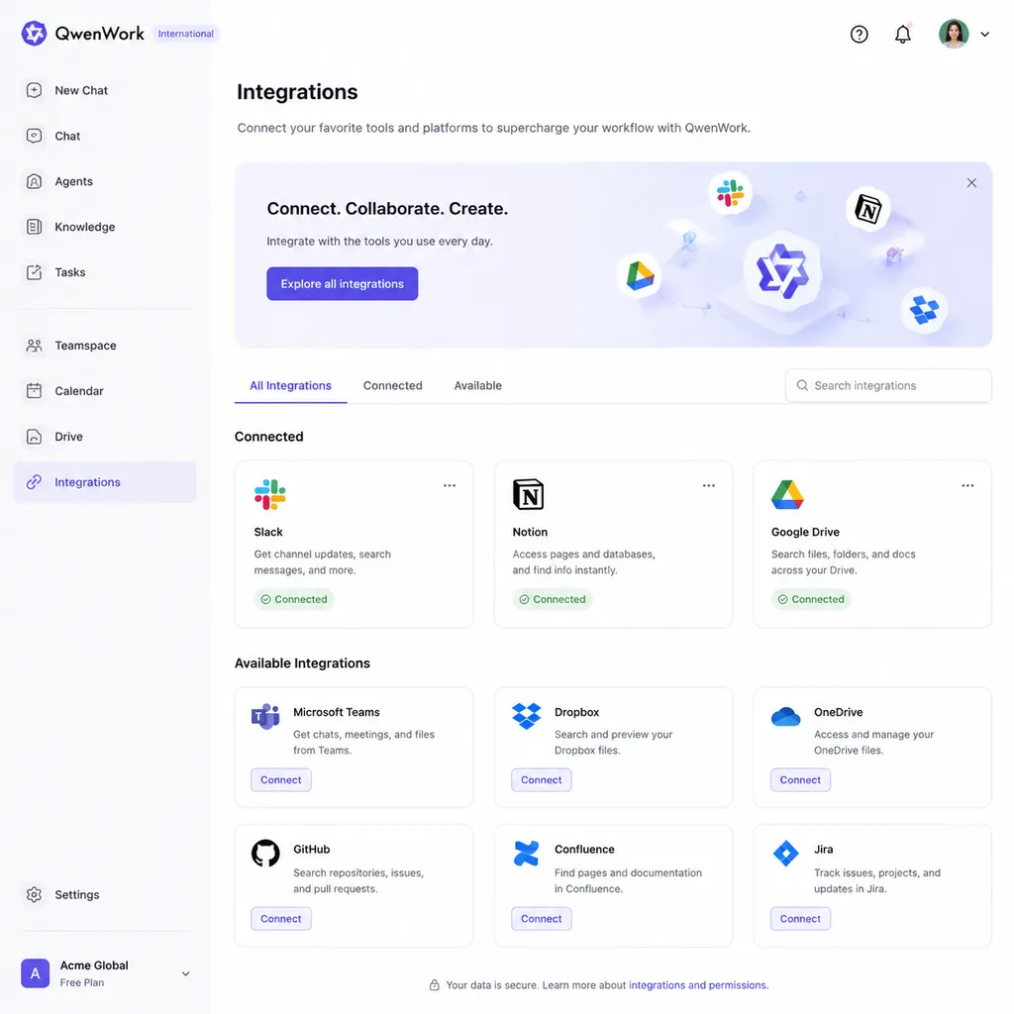Click the Google Drive icon in banner illustration

640,275
